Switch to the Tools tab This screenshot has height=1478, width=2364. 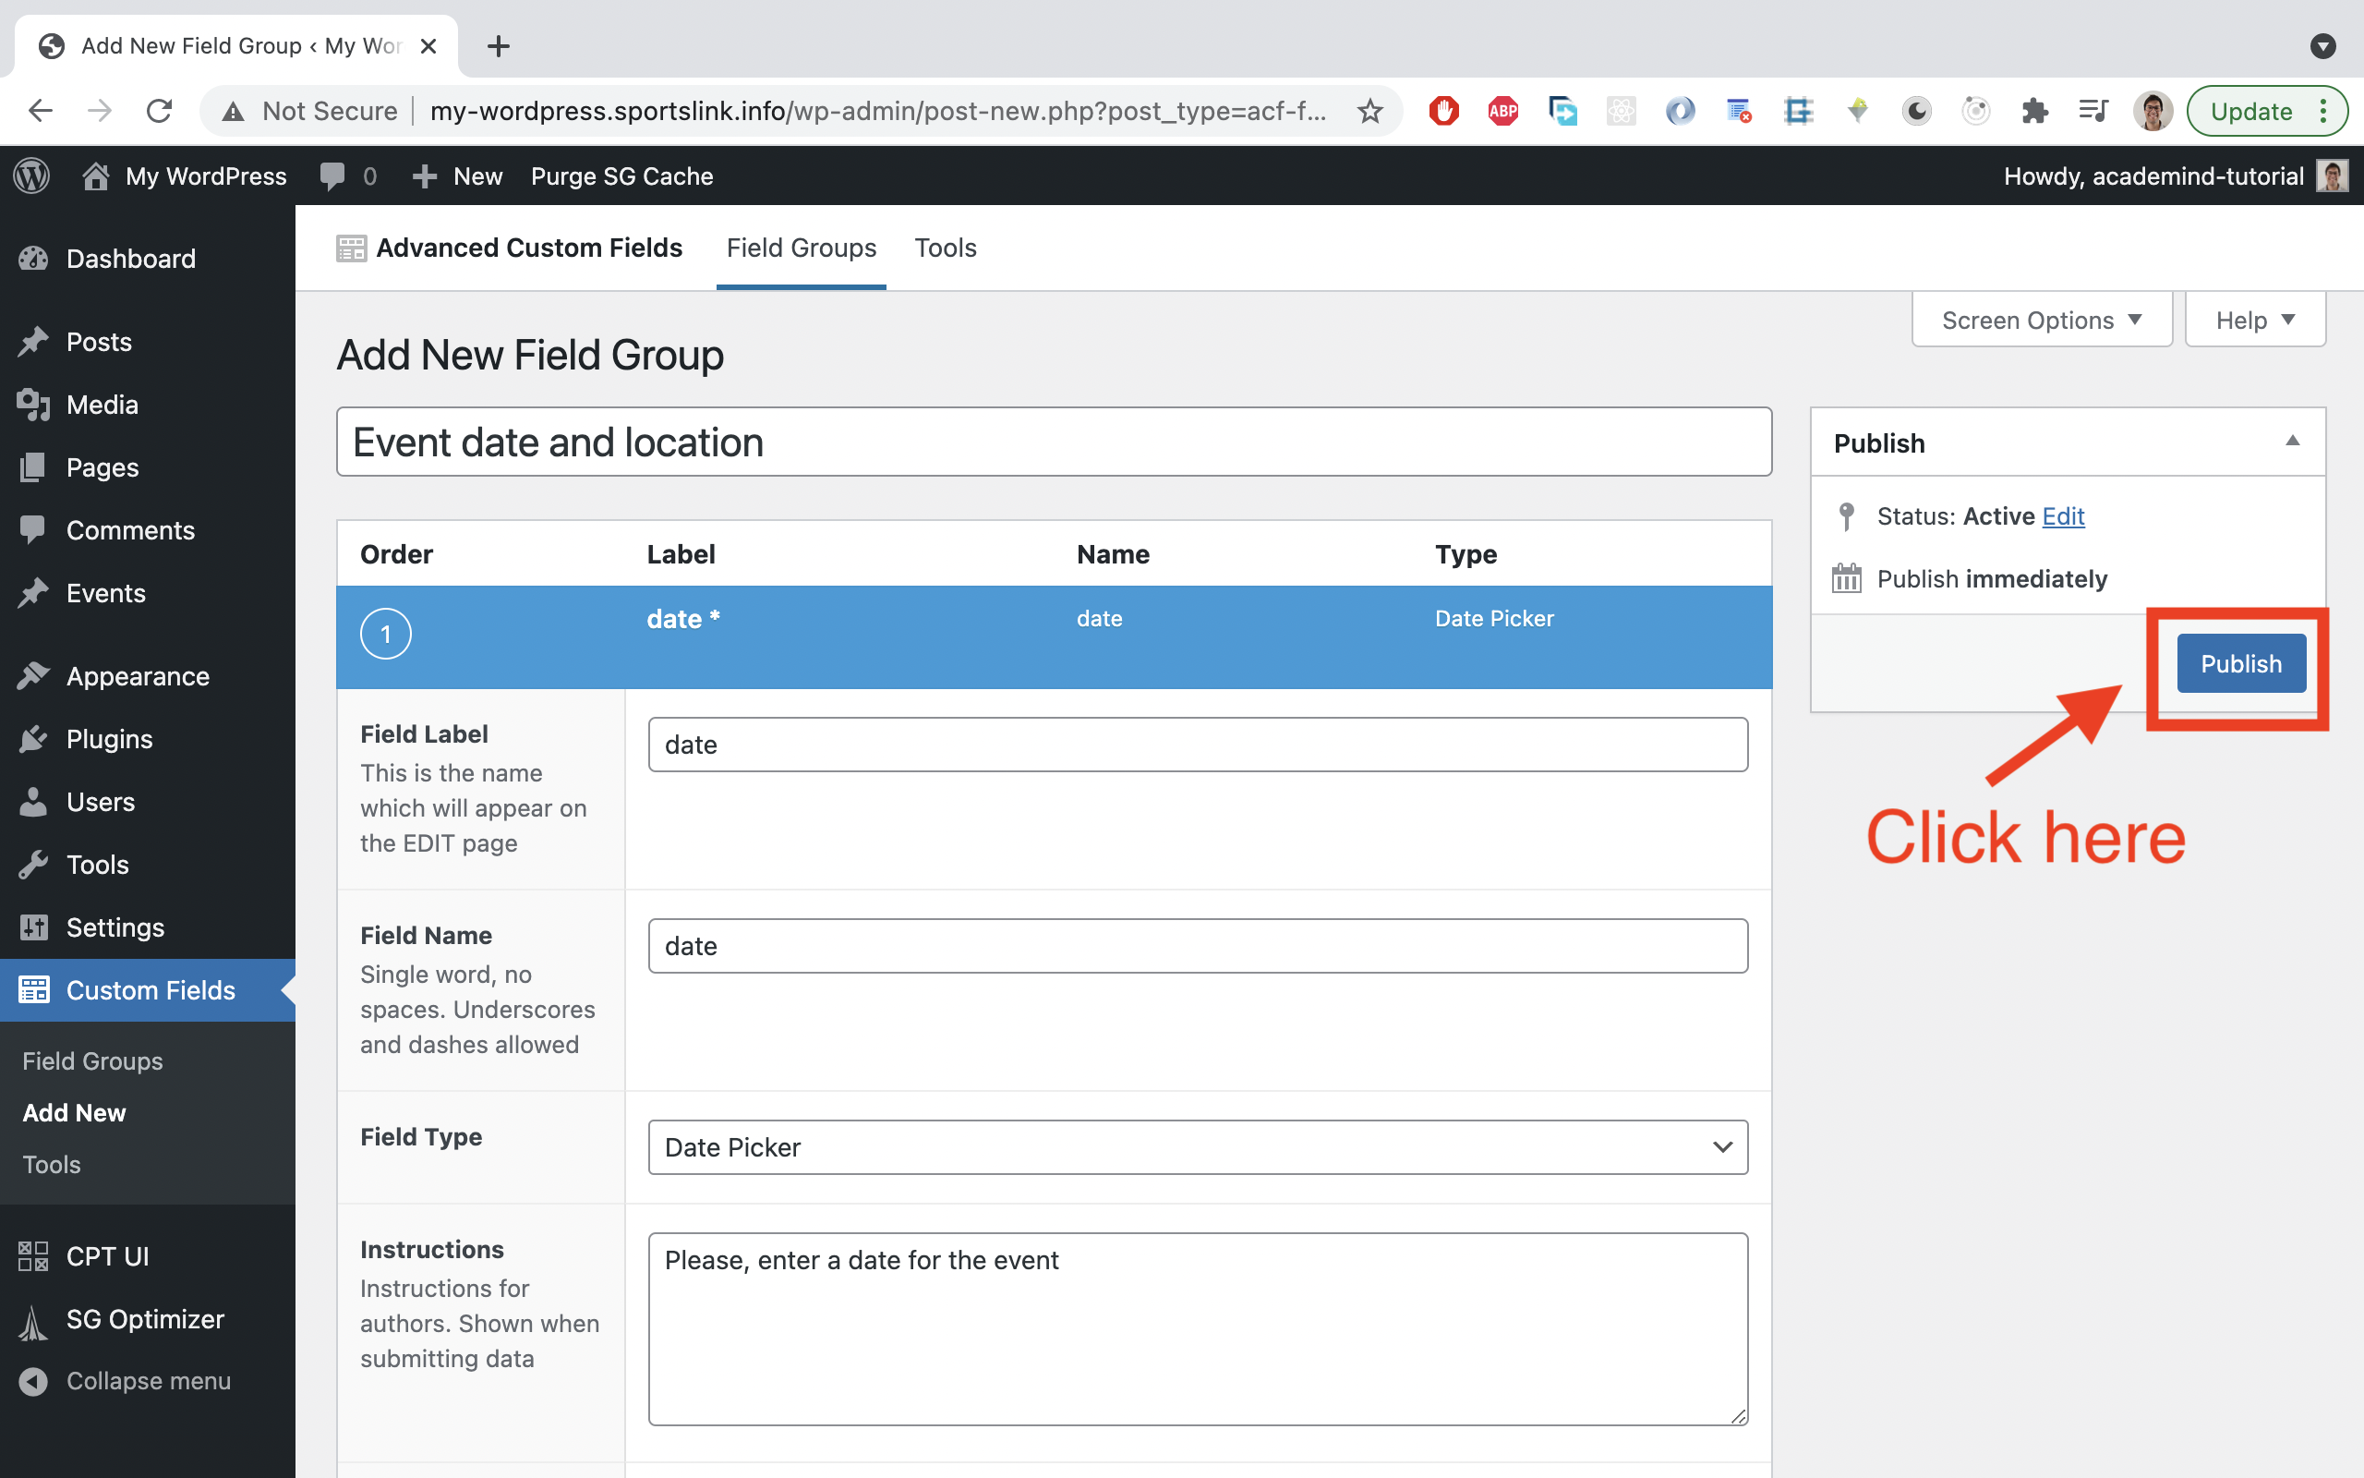[x=945, y=248]
